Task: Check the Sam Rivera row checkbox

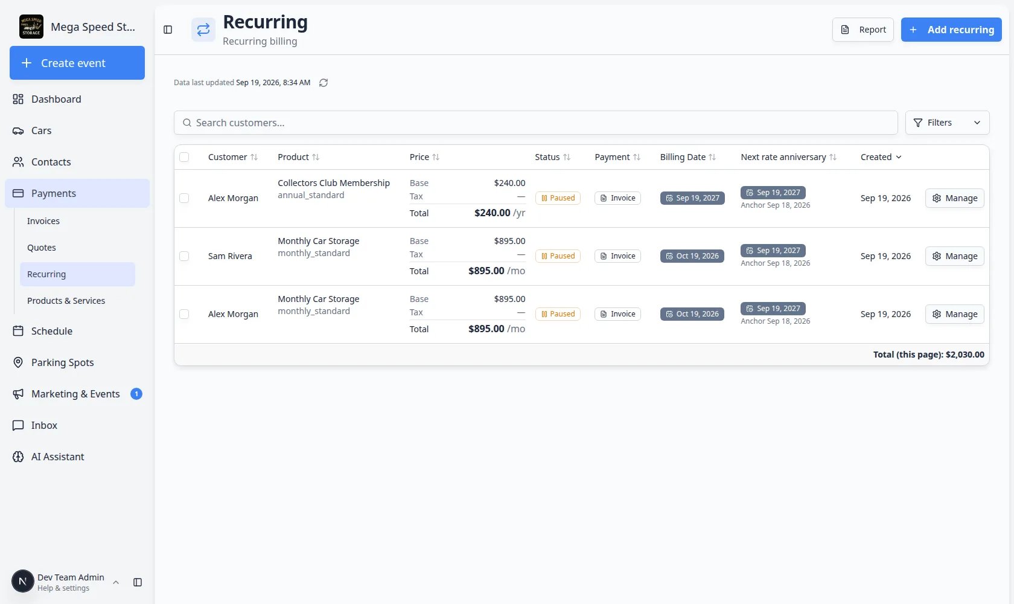Action: coord(185,256)
